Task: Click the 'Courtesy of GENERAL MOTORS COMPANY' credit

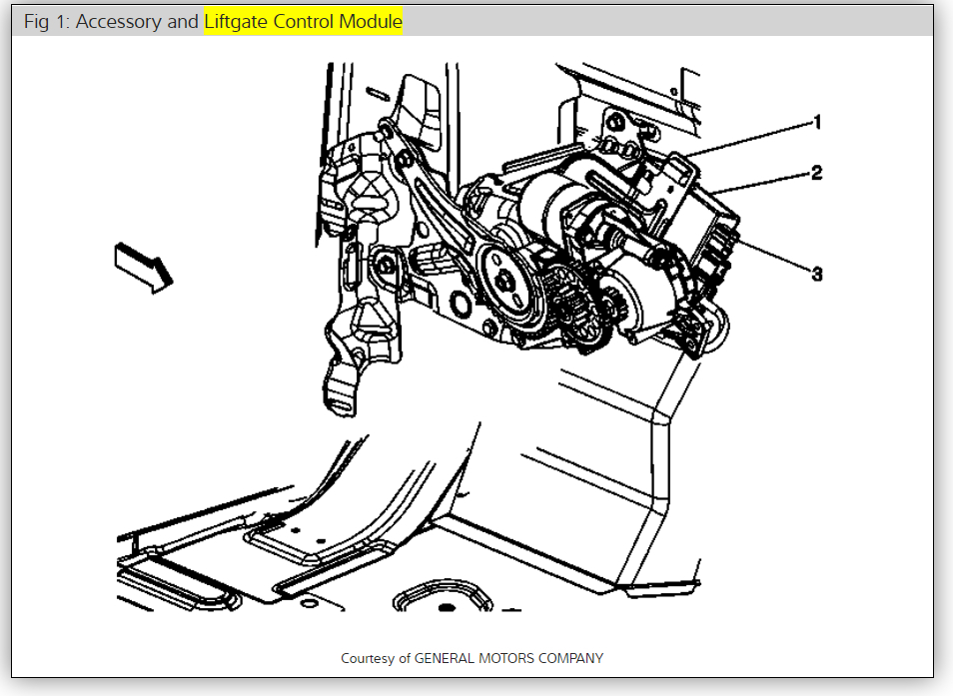Action: [472, 658]
